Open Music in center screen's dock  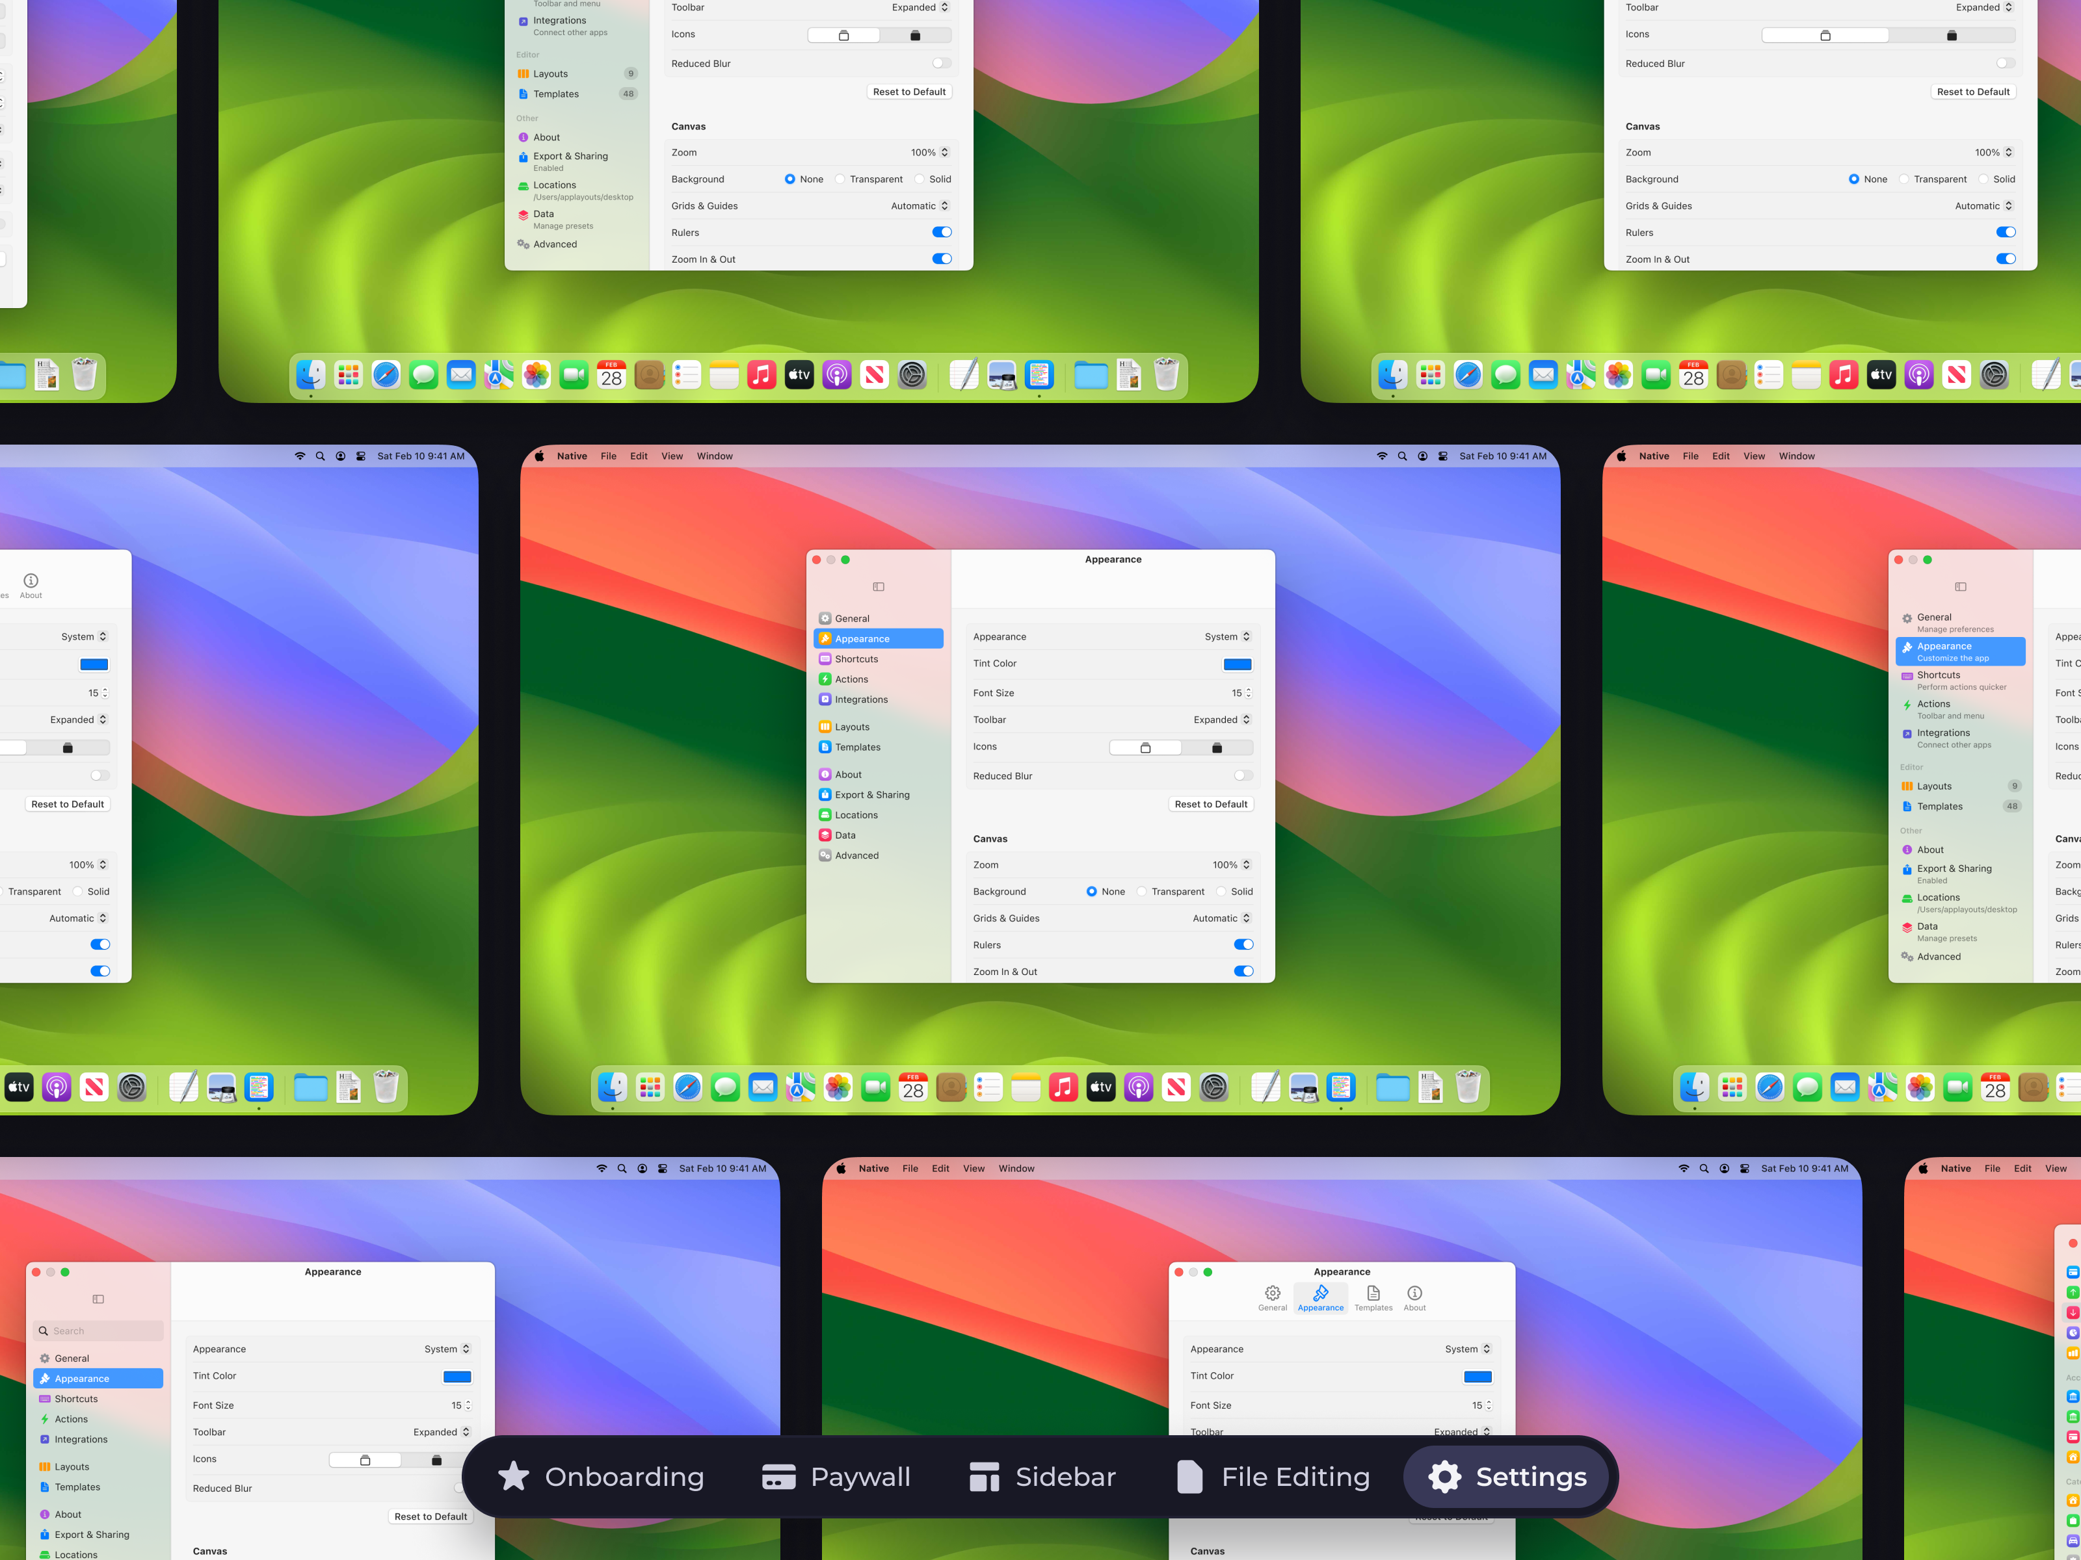coord(1063,1087)
